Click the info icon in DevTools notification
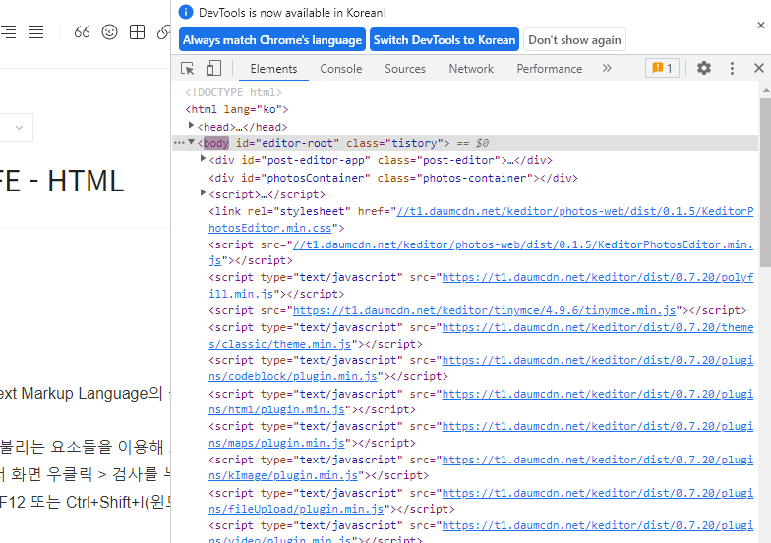This screenshot has height=543, width=771. (186, 12)
